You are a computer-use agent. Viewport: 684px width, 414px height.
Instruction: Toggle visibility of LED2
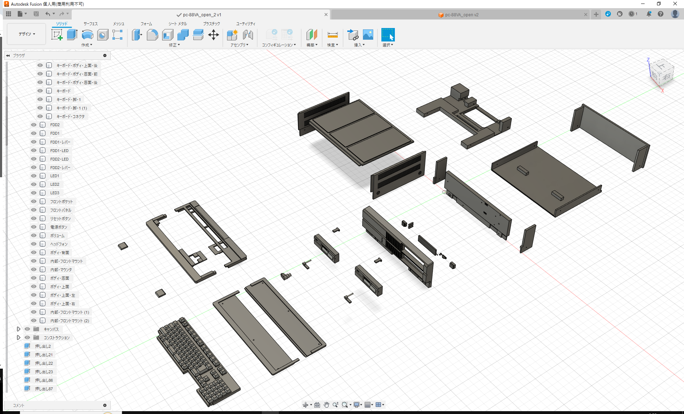click(33, 184)
